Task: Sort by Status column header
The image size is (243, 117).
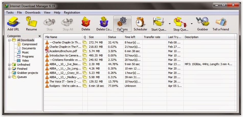Action: [x=115, y=37]
